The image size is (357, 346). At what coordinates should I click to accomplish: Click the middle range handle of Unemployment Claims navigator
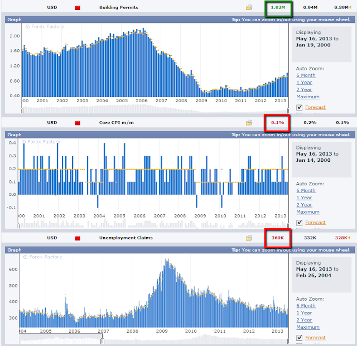pos(102,341)
